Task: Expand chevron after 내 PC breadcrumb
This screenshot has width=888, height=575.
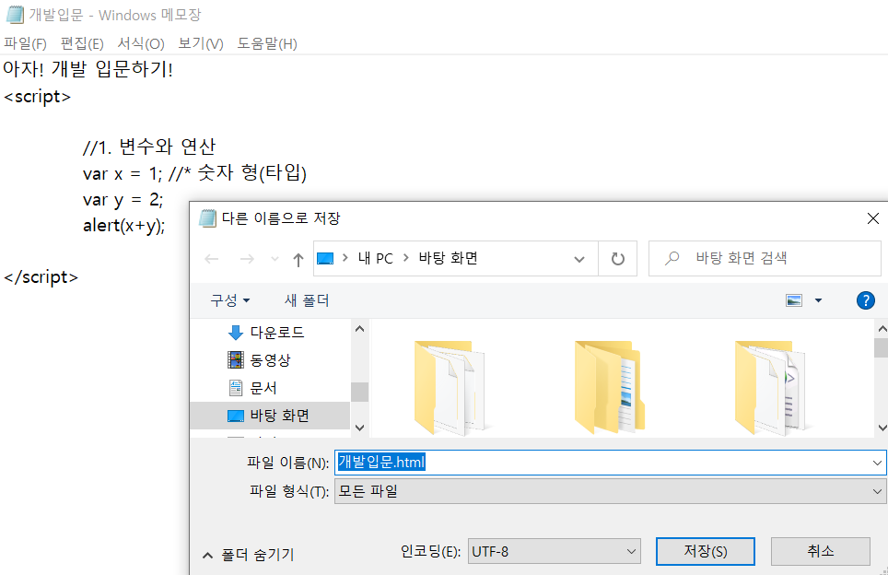Action: click(x=405, y=258)
